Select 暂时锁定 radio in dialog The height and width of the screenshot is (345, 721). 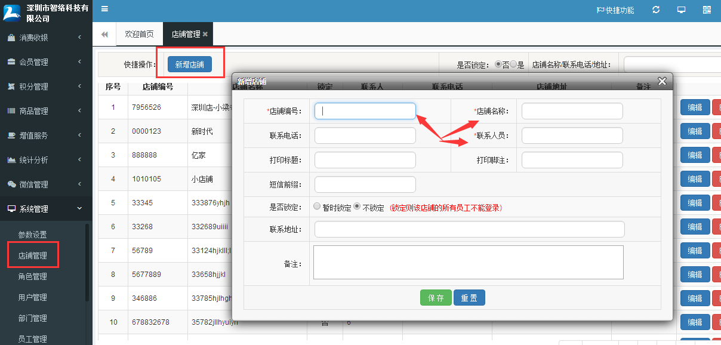click(x=317, y=205)
